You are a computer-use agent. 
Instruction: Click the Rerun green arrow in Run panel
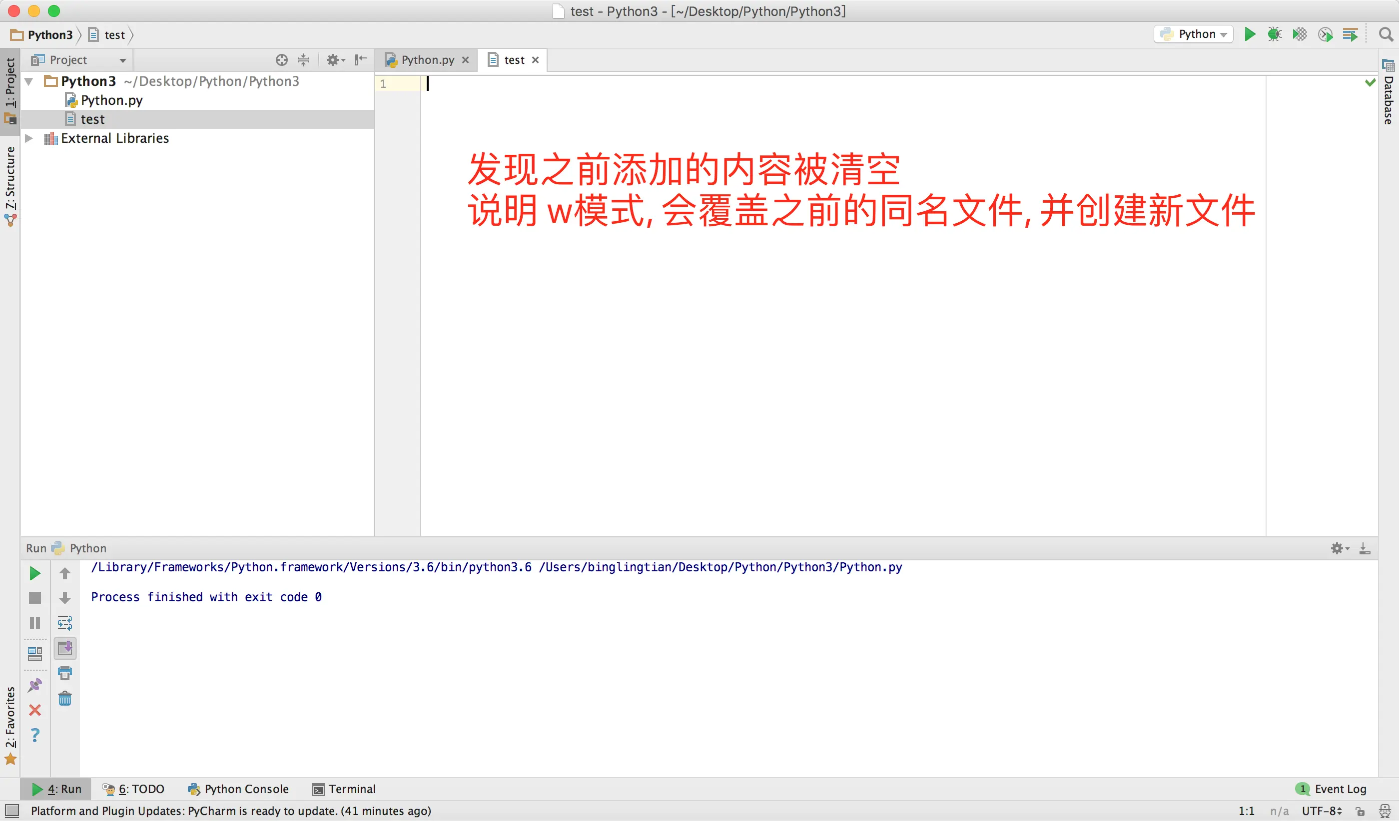point(34,574)
